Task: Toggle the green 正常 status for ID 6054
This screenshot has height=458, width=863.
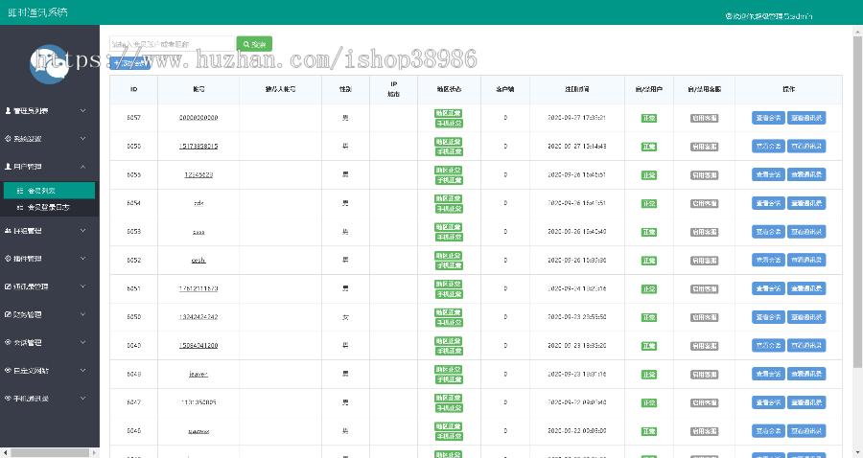Action: pos(649,203)
